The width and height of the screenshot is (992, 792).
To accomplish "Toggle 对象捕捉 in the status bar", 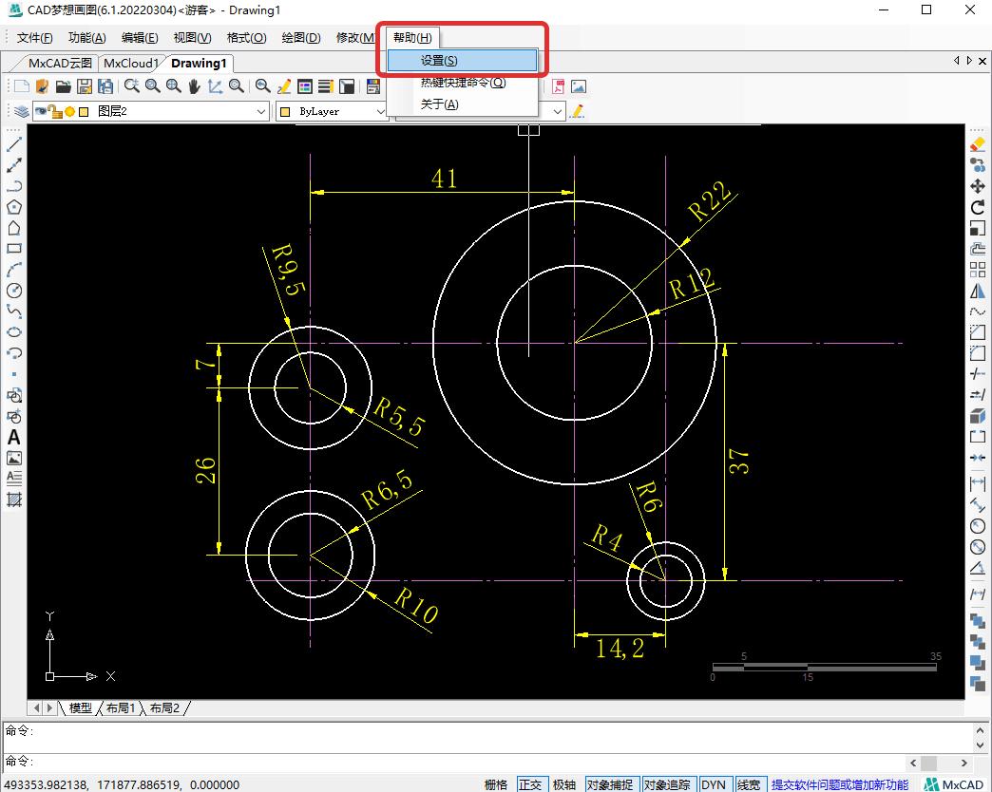I will [x=613, y=784].
